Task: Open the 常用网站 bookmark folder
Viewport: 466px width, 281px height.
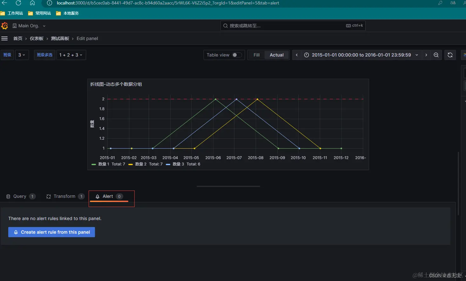Action: (40, 13)
